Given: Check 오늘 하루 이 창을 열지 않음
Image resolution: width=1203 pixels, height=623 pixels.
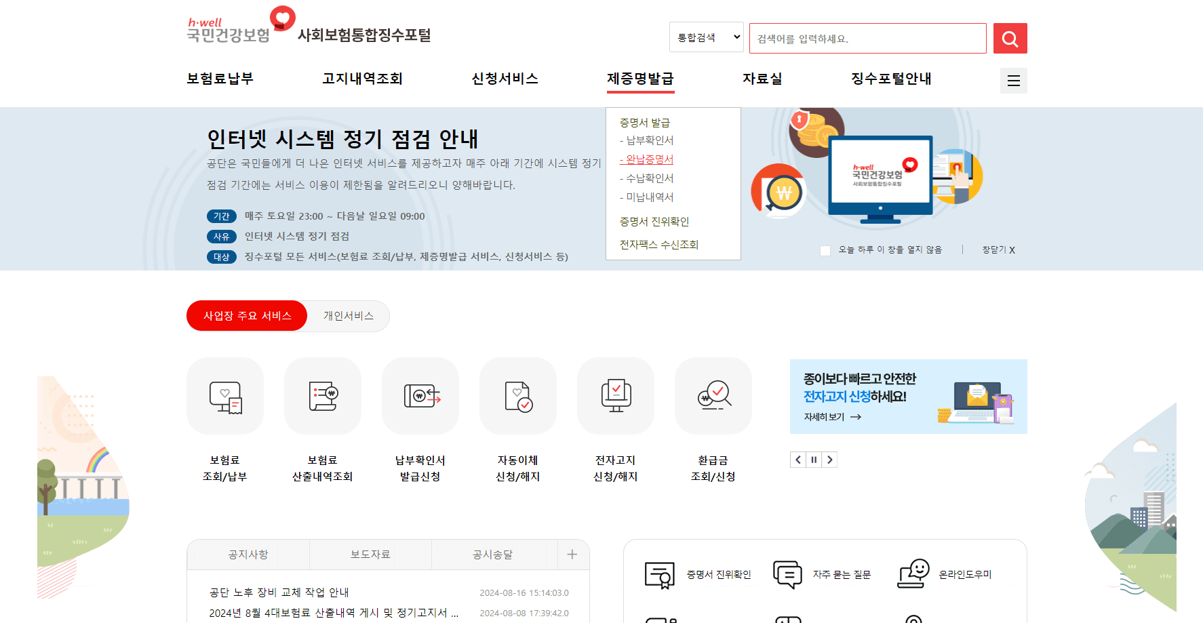Looking at the screenshot, I should click(x=825, y=250).
